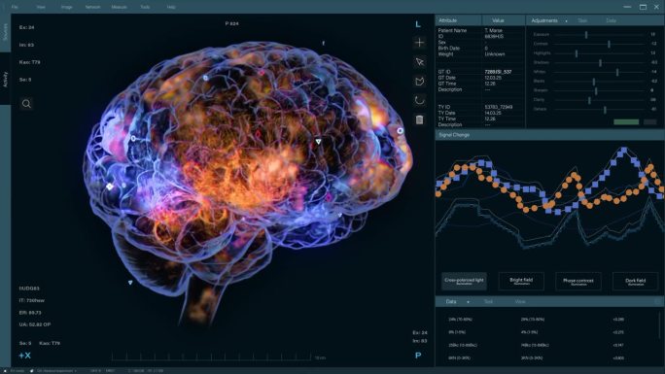This screenshot has width=665, height=374.
Task: Switch to Bright field illumination
Action: 521,282
